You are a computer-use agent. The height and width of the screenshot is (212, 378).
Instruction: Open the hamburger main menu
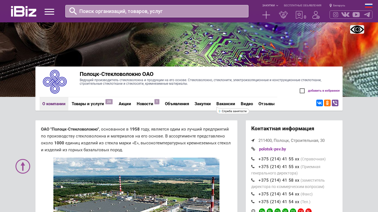(x=49, y=12)
